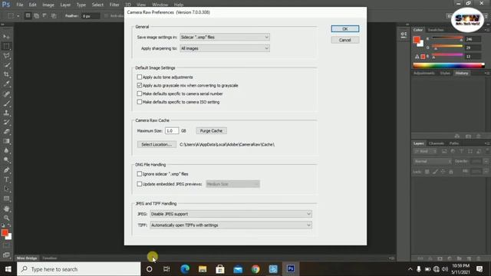Check Make defaults specific to camera ISO setting
The image size is (491, 276).
pos(140,102)
